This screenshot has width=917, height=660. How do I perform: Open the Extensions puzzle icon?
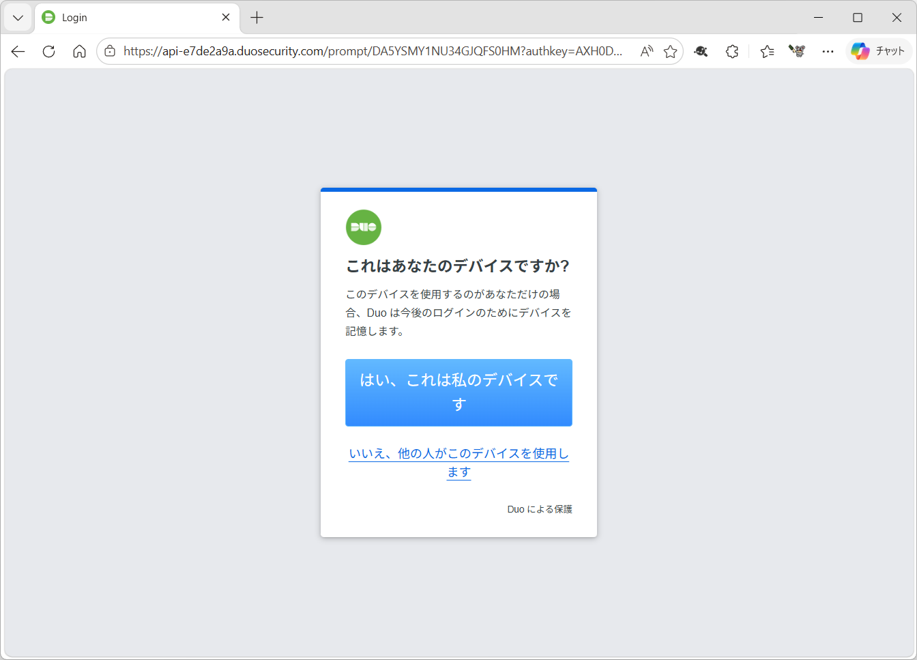click(732, 51)
